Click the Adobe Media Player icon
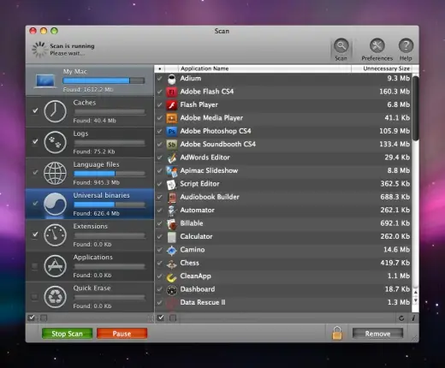 click(171, 118)
